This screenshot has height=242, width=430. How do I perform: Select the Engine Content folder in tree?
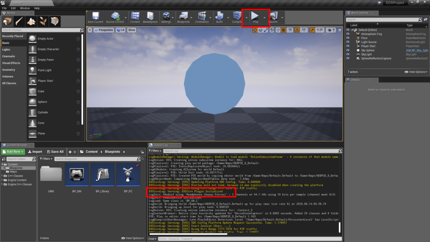pyautogui.click(x=17, y=180)
